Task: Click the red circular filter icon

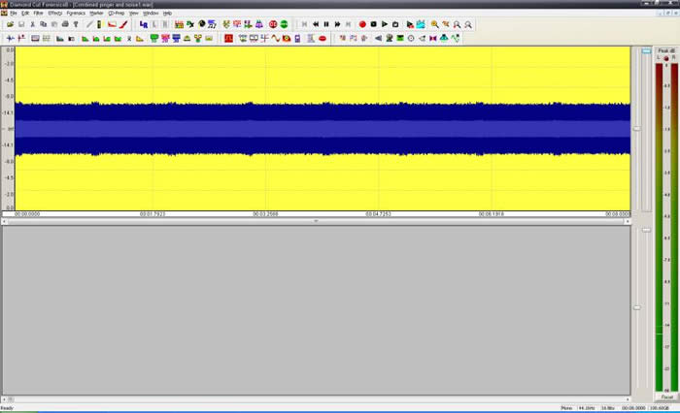Action: [x=273, y=24]
